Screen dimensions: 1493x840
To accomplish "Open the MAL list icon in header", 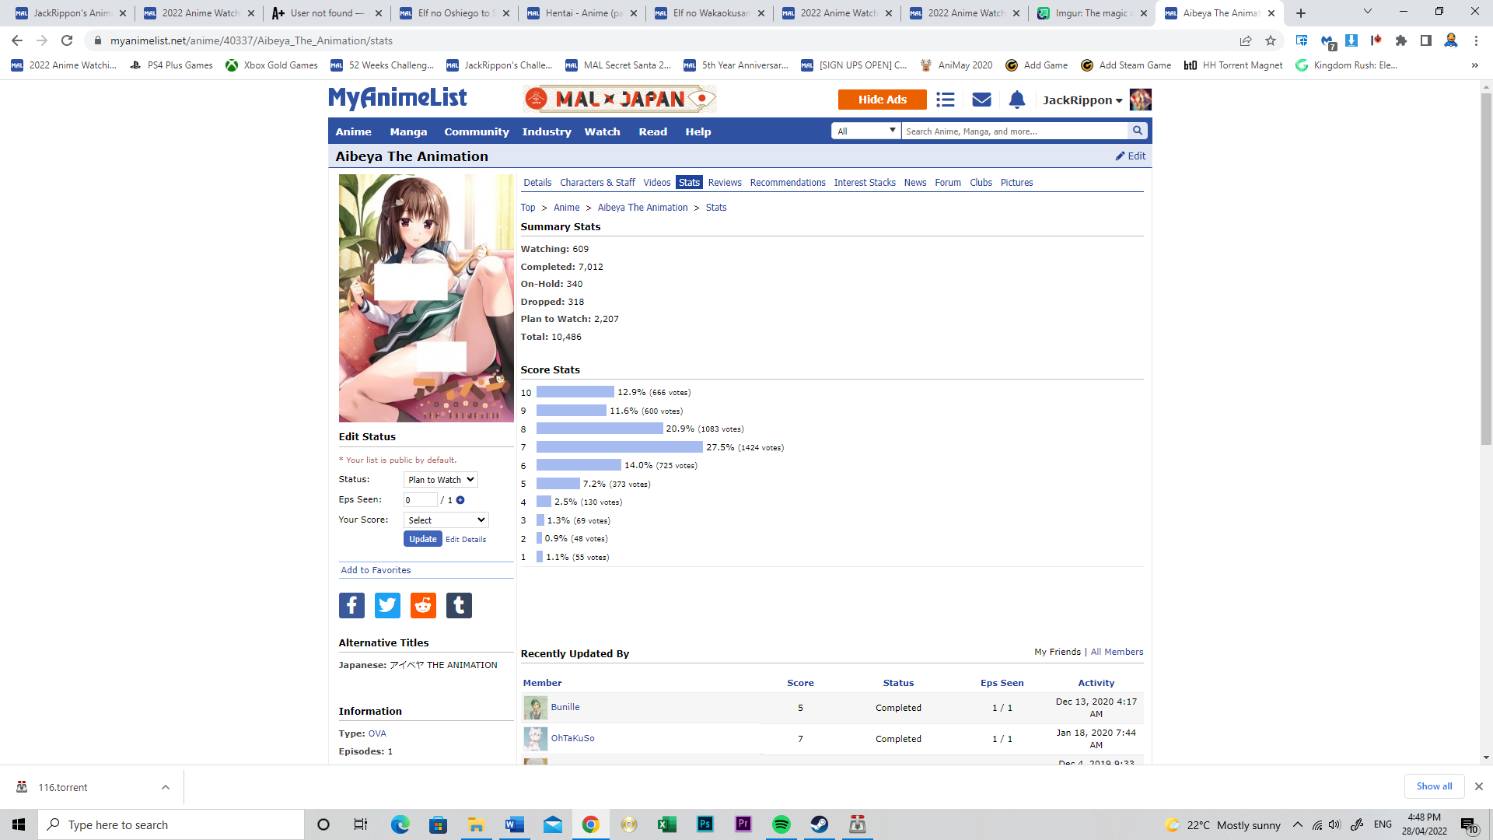I will 945,100.
